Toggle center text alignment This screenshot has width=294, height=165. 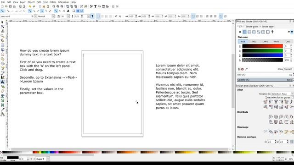(x=102, y=16)
